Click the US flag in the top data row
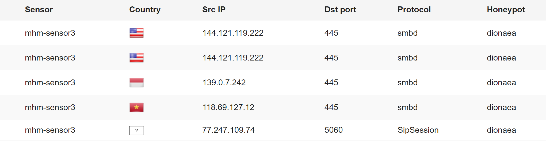Image resolution: width=546 pixels, height=141 pixels. [x=136, y=33]
